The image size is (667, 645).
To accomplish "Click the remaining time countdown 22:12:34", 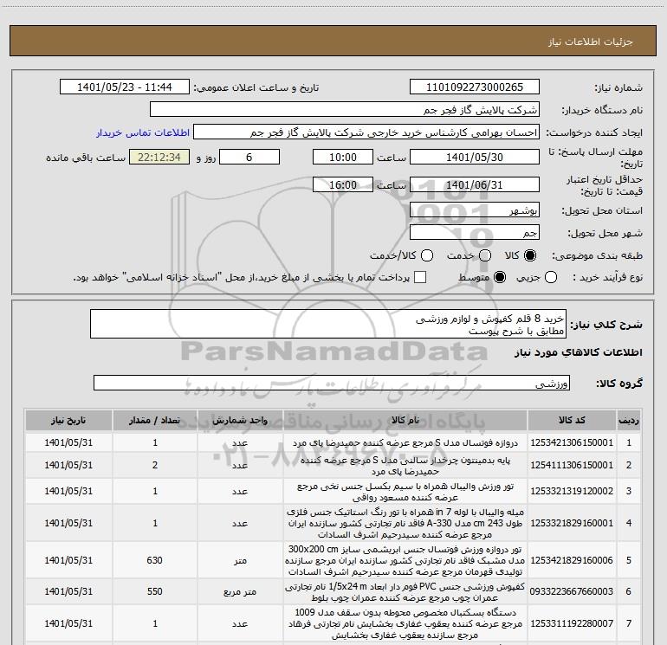I will click(x=159, y=157).
